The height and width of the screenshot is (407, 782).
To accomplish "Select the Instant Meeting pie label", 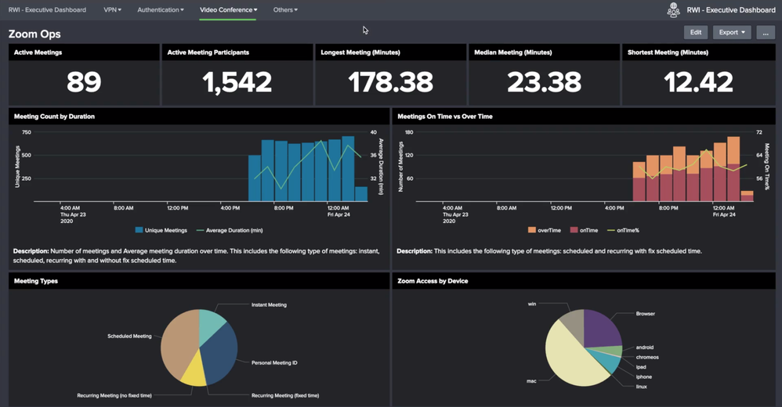I will 269,305.
